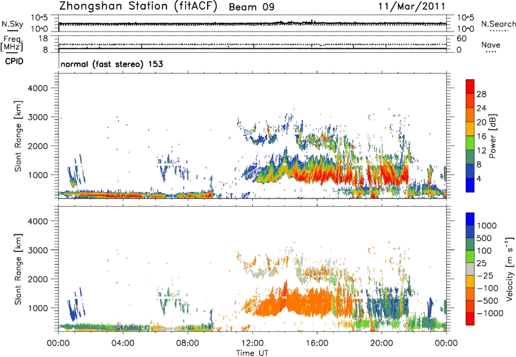Click the '20:00' time axis label
Viewport: 516px width, 357px height.
[x=381, y=343]
